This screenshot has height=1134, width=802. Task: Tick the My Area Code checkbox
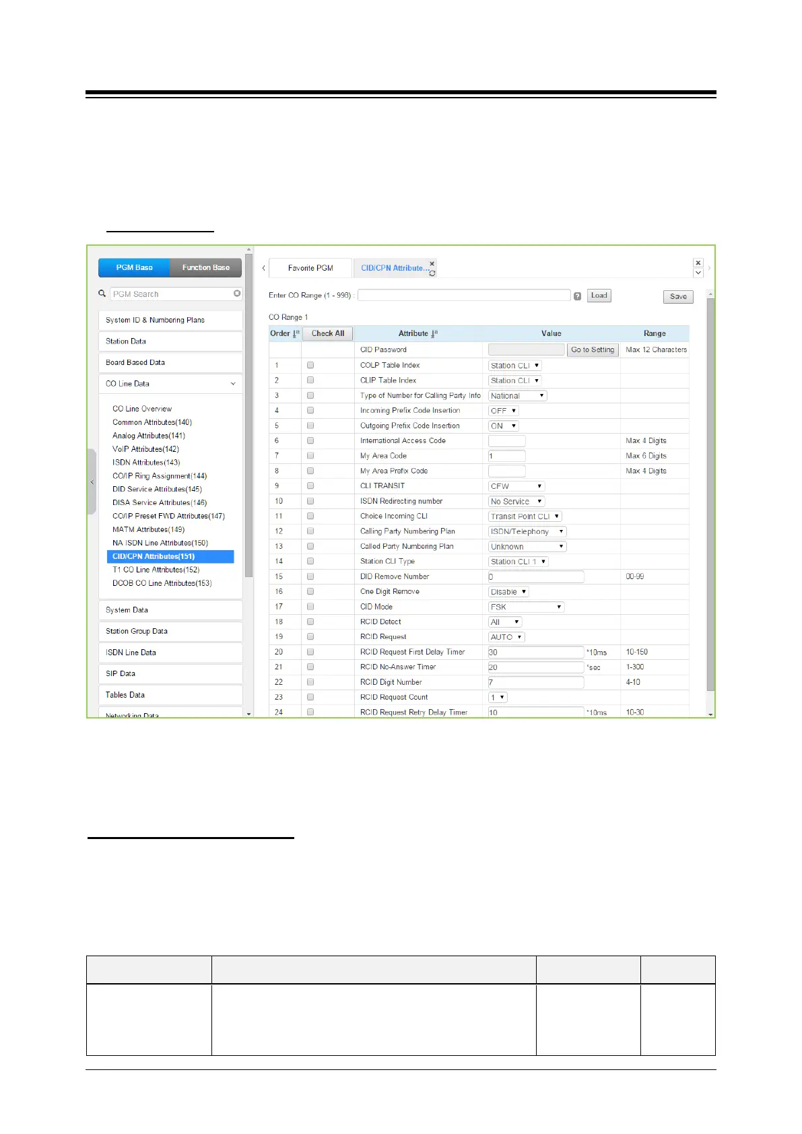point(310,455)
